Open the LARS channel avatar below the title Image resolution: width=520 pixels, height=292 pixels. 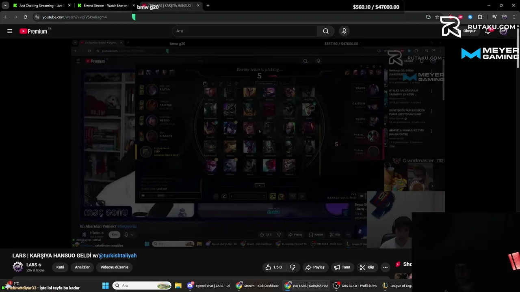click(x=18, y=267)
